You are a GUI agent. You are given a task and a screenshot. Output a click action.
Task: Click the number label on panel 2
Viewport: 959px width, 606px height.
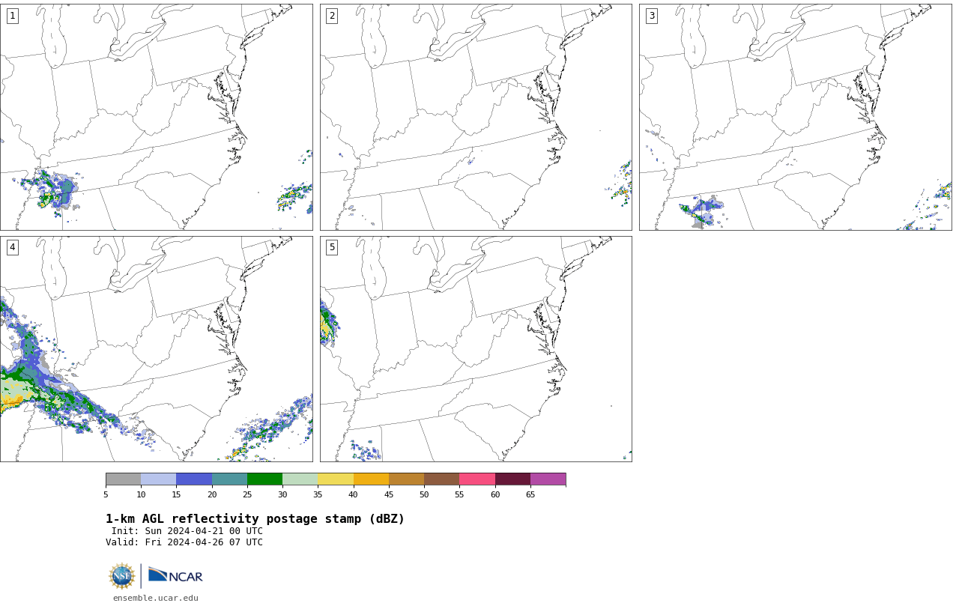click(x=332, y=16)
